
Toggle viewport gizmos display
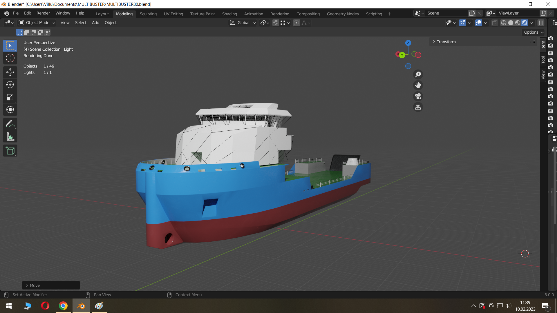[x=462, y=23]
